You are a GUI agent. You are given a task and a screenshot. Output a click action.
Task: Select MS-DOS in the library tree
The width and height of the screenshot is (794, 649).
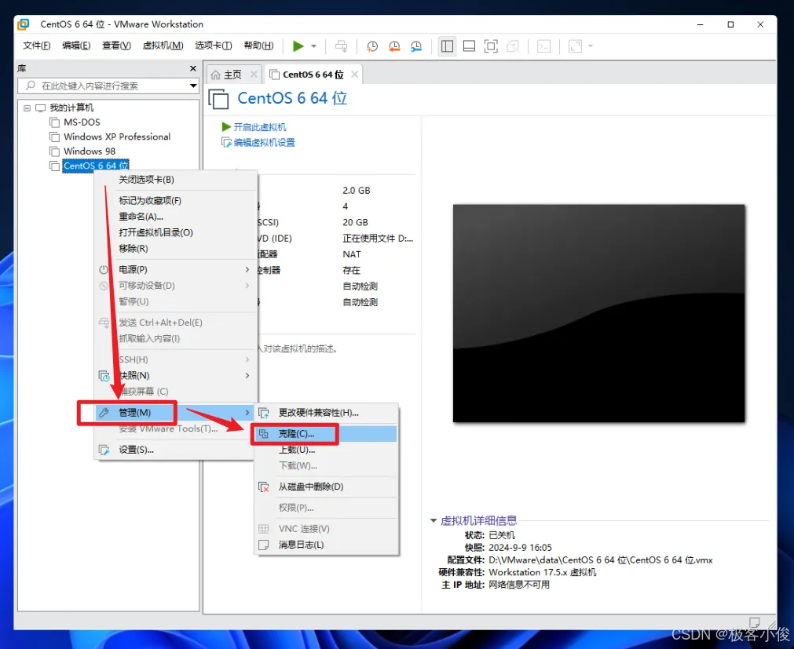[82, 122]
